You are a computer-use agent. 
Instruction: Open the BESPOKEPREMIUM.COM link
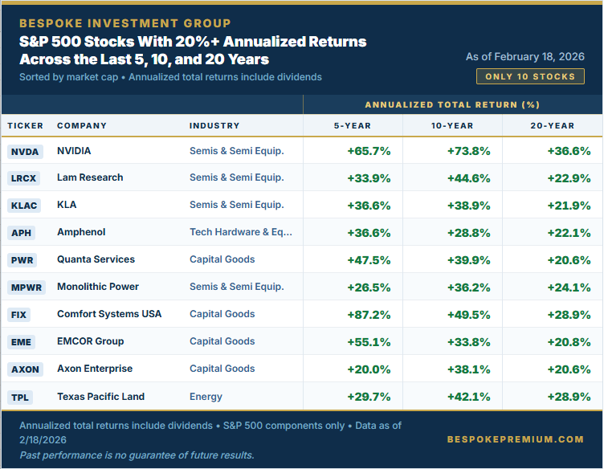[x=516, y=439]
